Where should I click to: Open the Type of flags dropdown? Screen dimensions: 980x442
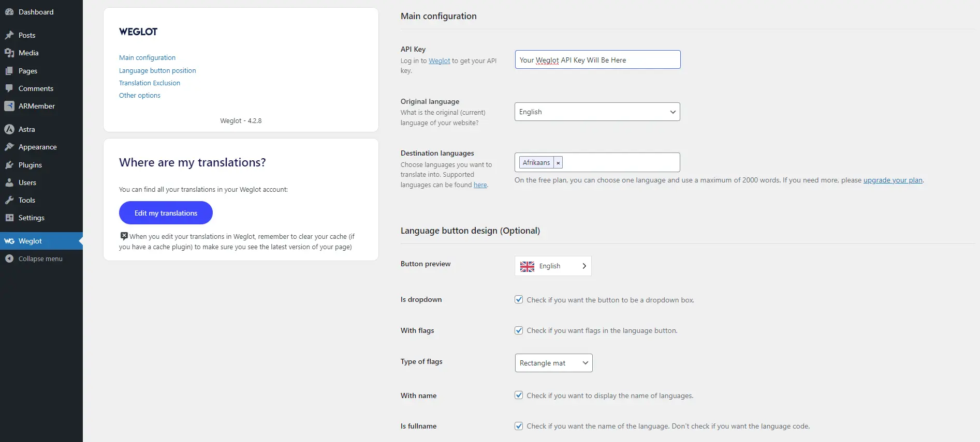(553, 363)
